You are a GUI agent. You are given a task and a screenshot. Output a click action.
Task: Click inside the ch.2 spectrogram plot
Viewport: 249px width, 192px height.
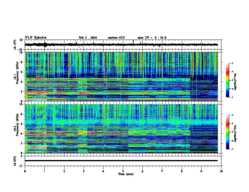(x=121, y=129)
